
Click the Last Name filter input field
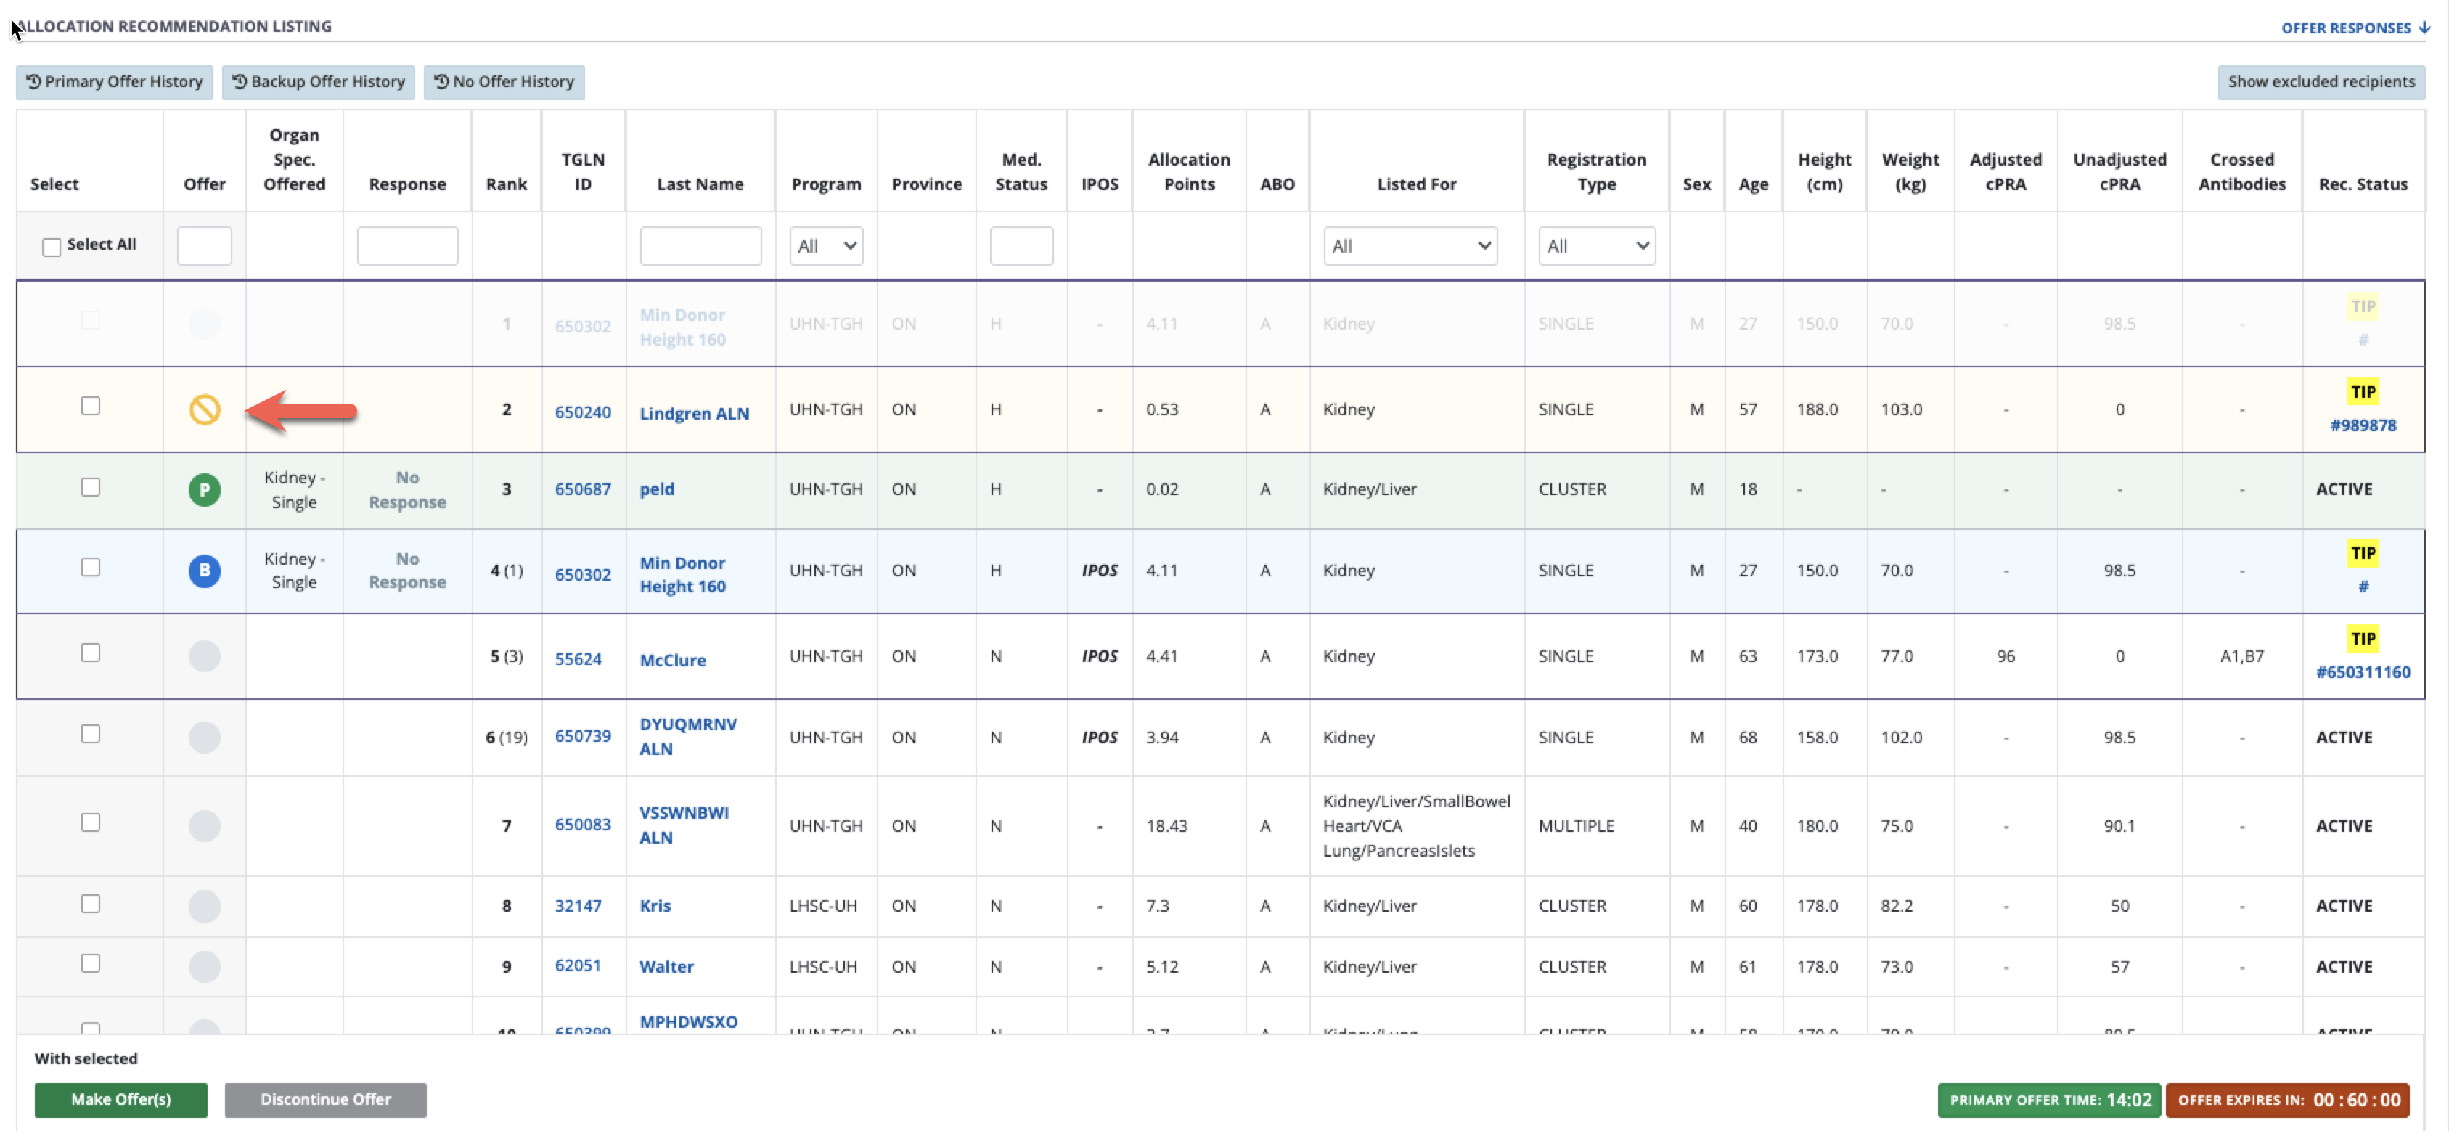[x=700, y=246]
